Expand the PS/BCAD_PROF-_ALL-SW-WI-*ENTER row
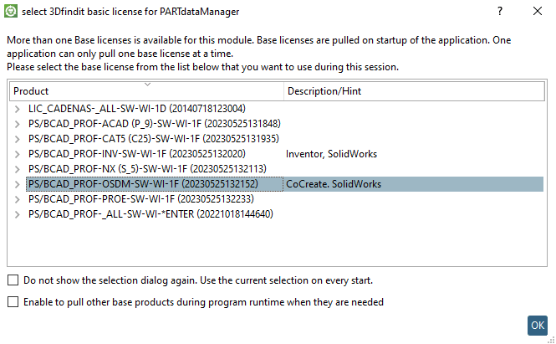Image resolution: width=556 pixels, height=344 pixels. [x=17, y=214]
